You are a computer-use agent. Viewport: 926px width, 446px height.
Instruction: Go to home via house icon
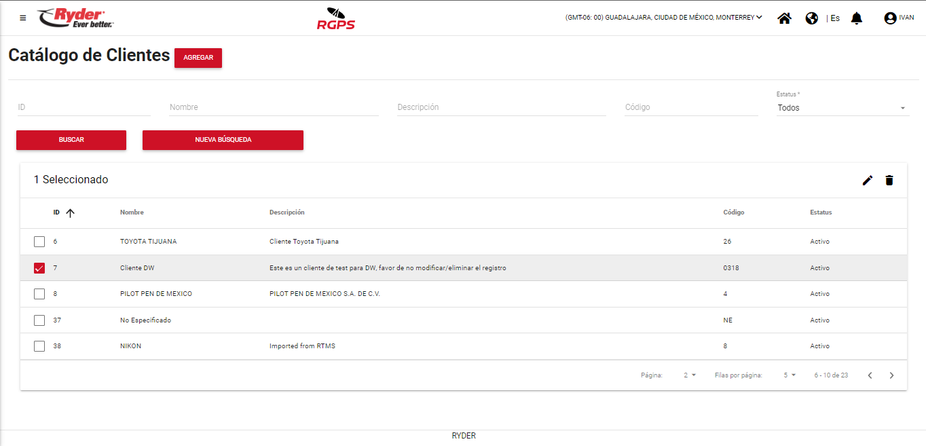(x=784, y=18)
